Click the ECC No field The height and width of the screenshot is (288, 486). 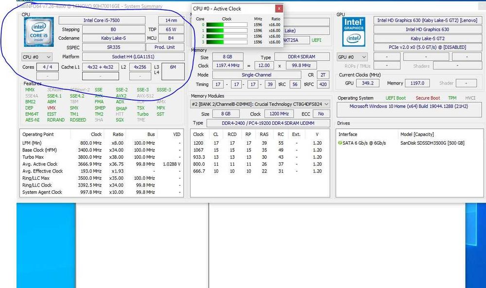[x=321, y=114]
